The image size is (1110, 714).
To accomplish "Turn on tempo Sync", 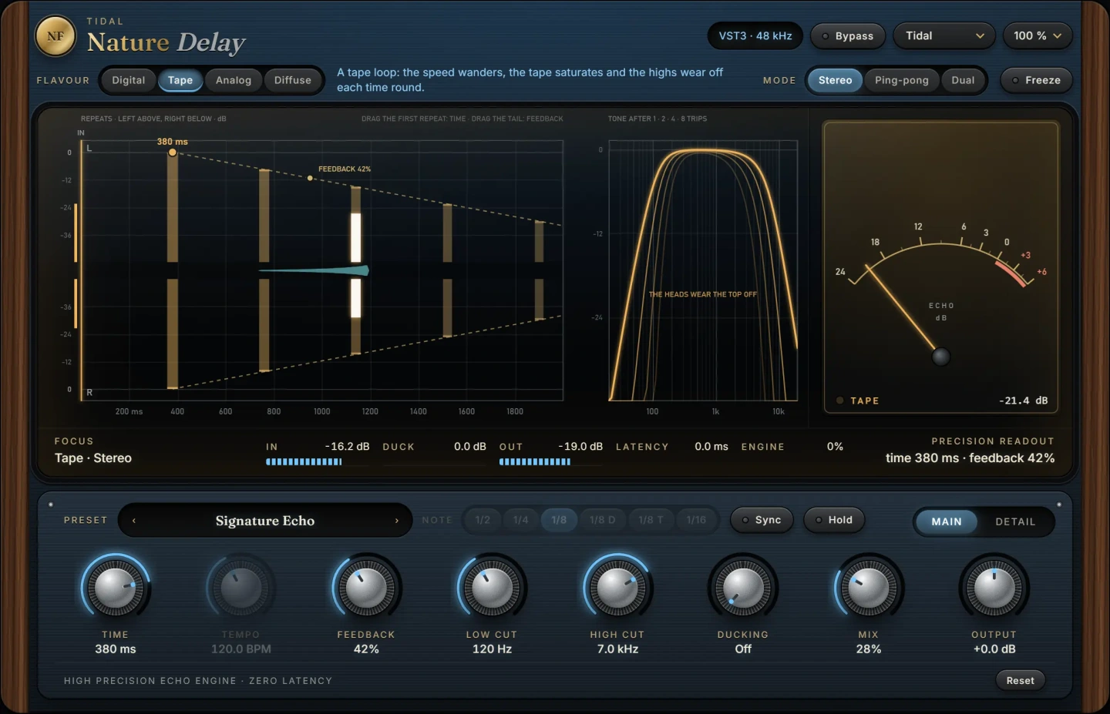I will pyautogui.click(x=762, y=520).
